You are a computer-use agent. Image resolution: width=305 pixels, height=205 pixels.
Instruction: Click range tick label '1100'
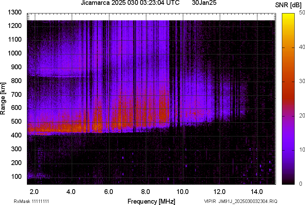click(14, 40)
